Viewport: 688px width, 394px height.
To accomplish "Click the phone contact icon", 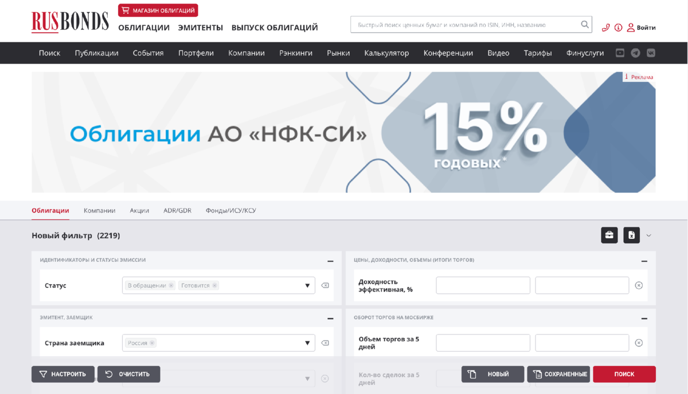I will 606,27.
